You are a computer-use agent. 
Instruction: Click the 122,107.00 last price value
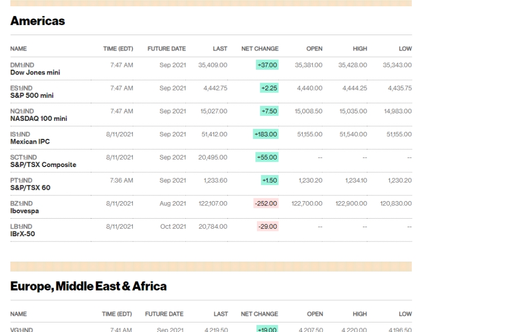pos(213,203)
